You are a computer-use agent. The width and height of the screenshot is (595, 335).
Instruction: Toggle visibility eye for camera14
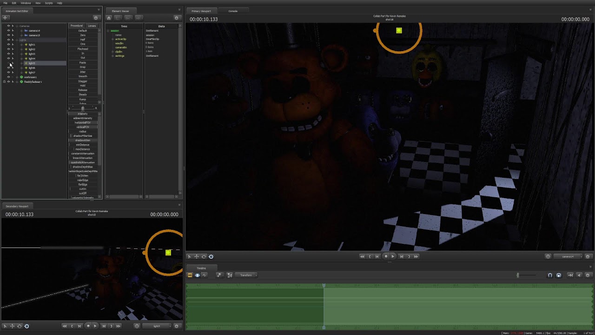(8, 31)
